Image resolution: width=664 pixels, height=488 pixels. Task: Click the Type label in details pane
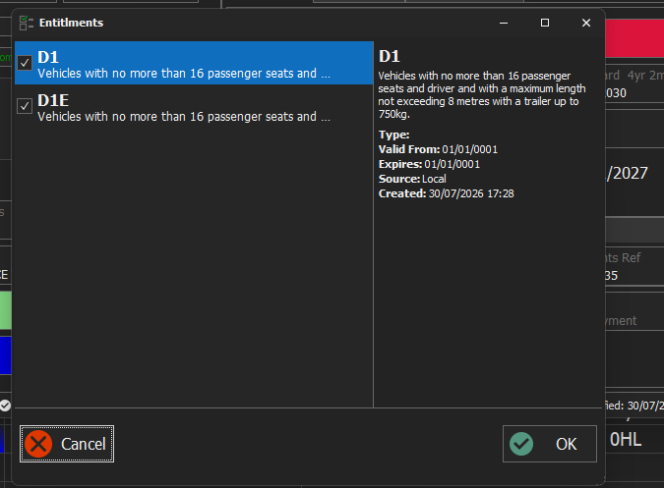(x=393, y=135)
